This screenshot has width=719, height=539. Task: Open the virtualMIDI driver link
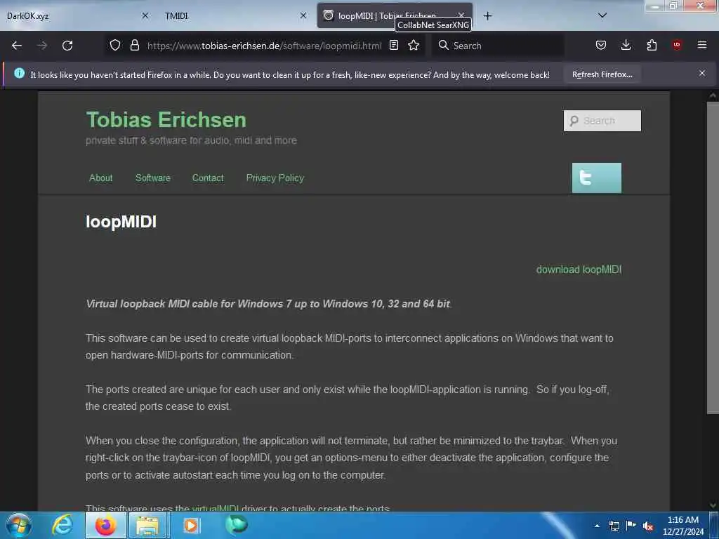pos(216,508)
